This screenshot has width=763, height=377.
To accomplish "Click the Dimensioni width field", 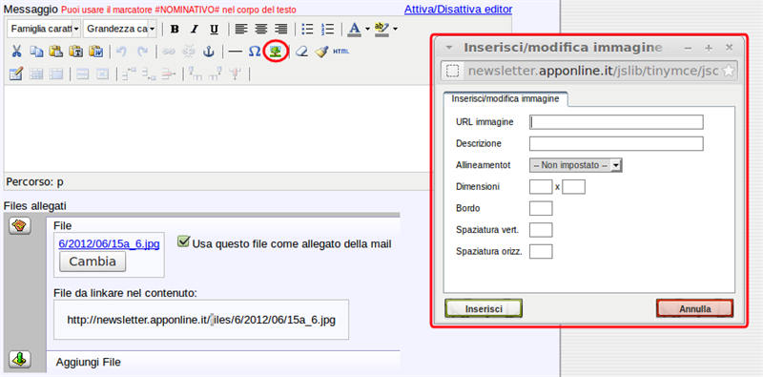I will point(541,186).
